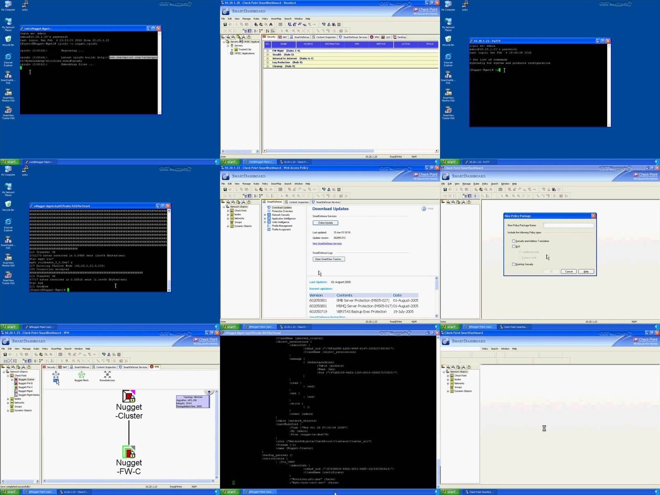The height and width of the screenshot is (495, 660).
Task: Expand Internal to Internet (Rules 6-7) section
Action: [x=267, y=59]
